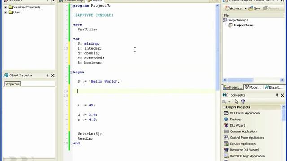Click the Tool Palette scroll up arrow
The height and width of the screenshot is (161, 287).
tap(283, 107)
